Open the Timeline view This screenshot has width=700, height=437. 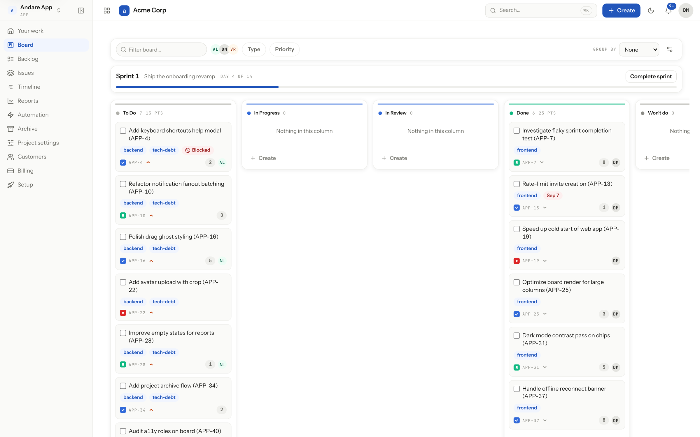coord(46,87)
